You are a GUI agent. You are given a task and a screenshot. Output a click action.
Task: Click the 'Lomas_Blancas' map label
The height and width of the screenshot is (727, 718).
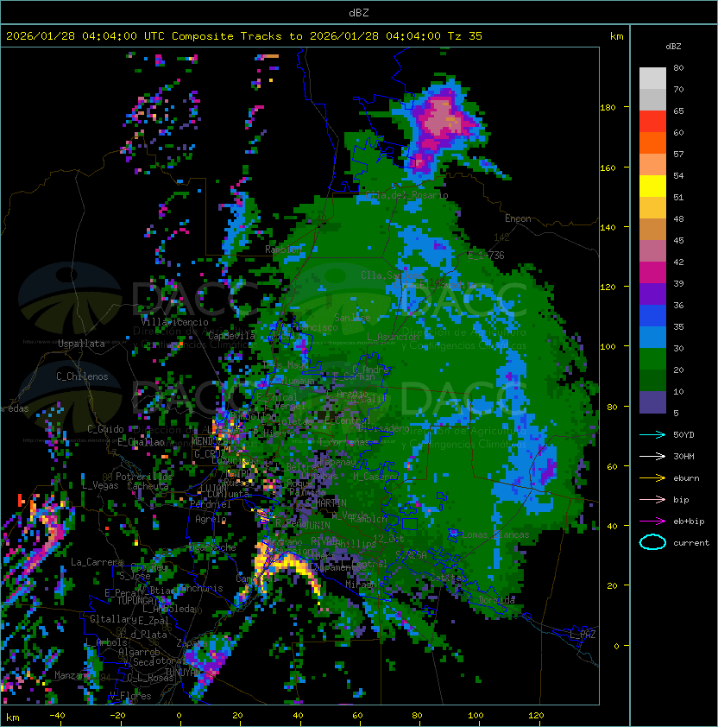(495, 534)
